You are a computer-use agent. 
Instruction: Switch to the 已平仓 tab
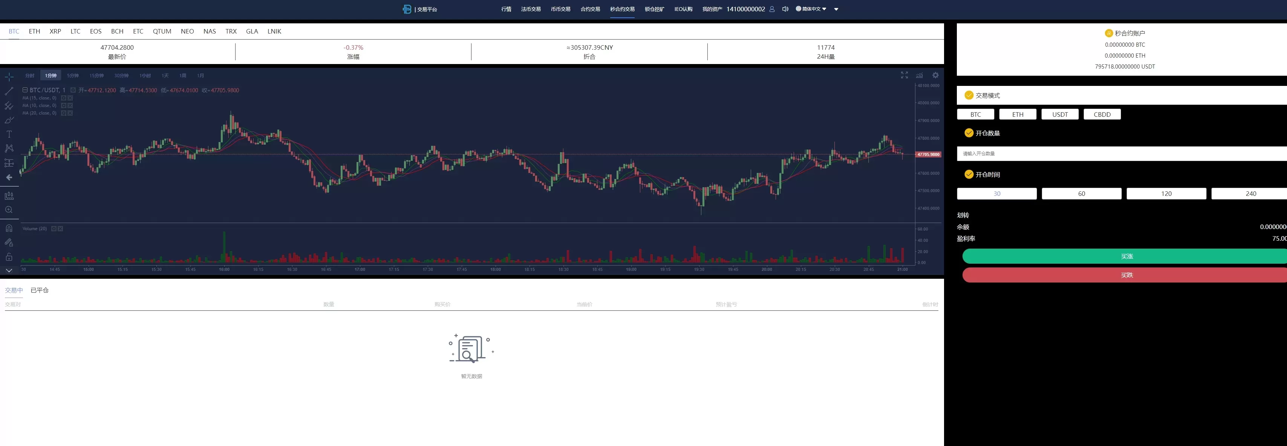(x=40, y=290)
